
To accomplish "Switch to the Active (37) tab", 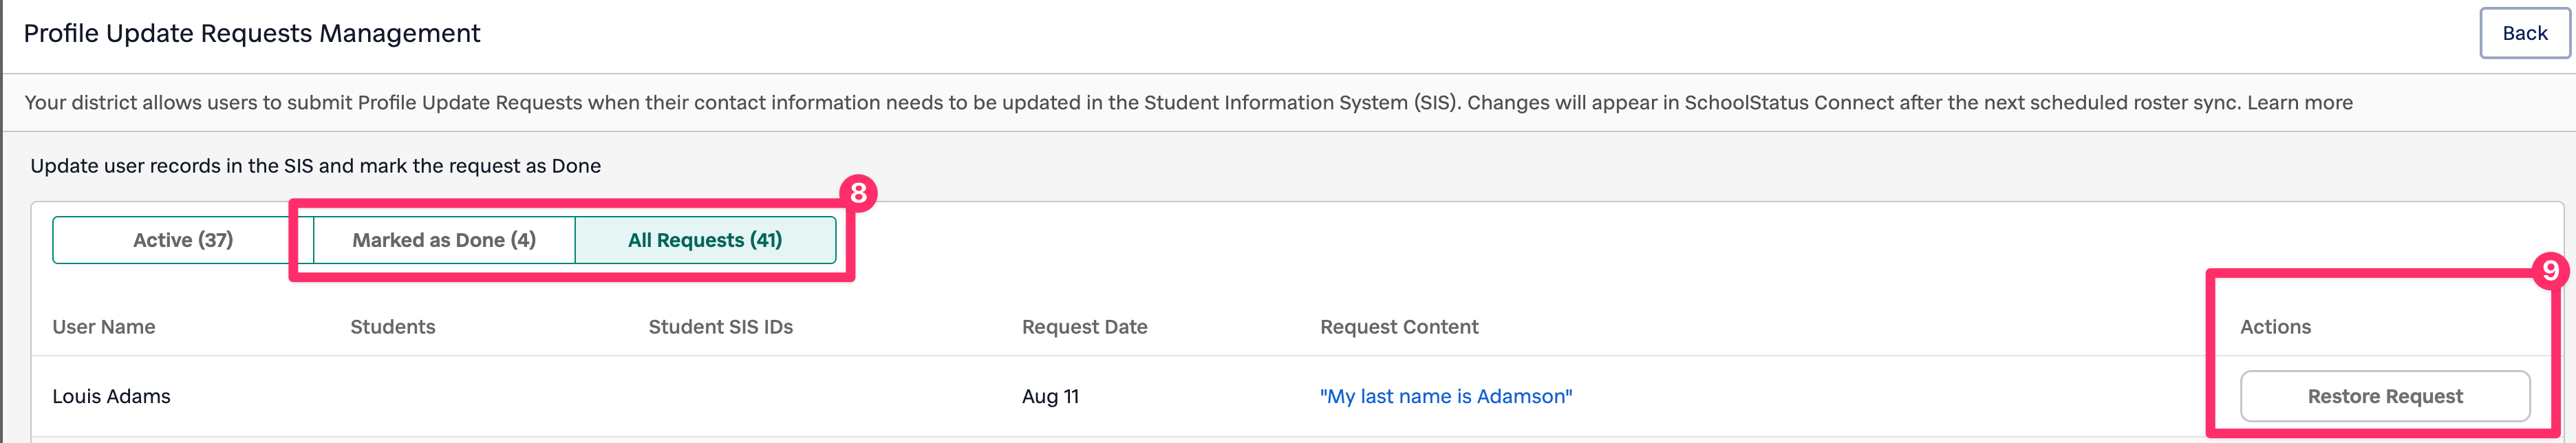I will coord(183,240).
